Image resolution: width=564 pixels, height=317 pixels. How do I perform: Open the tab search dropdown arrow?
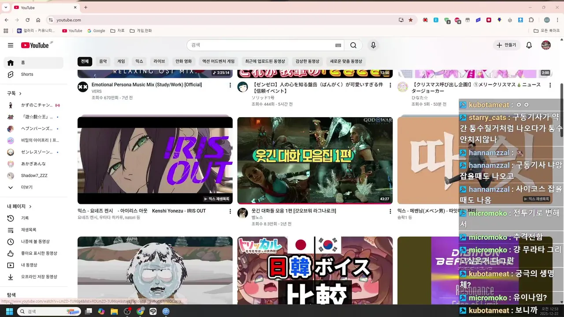(6, 7)
